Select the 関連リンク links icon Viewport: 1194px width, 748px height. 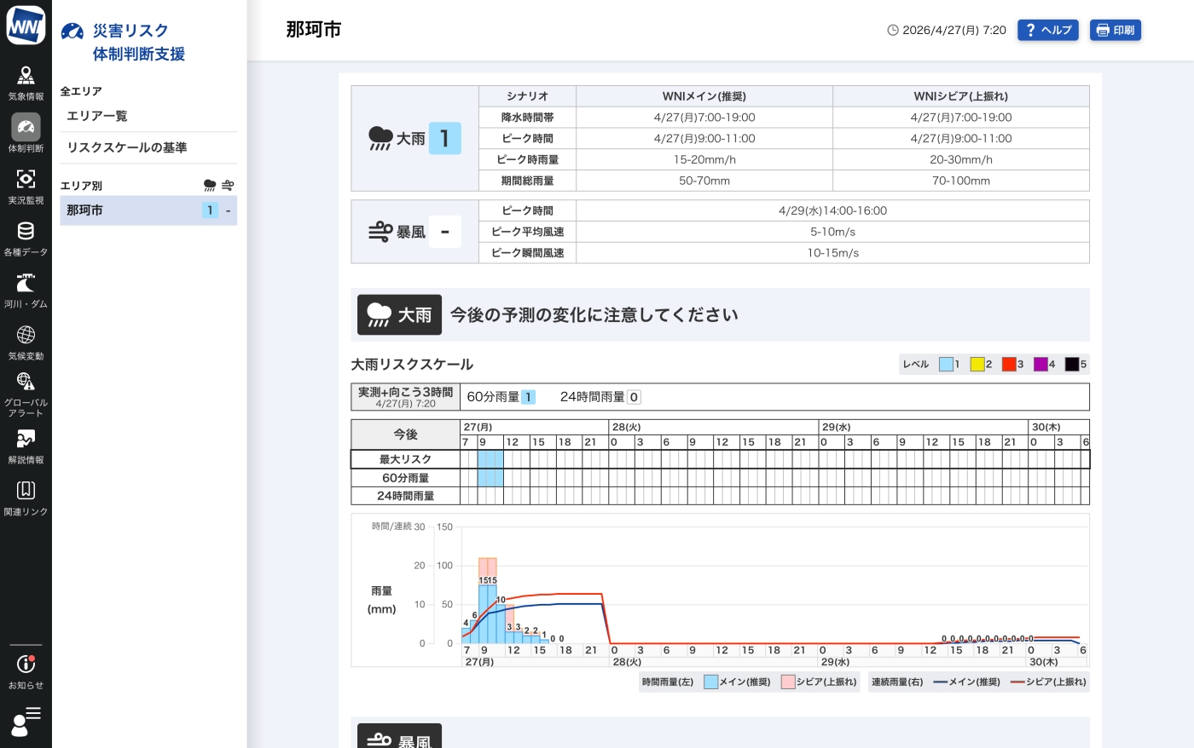click(x=26, y=492)
